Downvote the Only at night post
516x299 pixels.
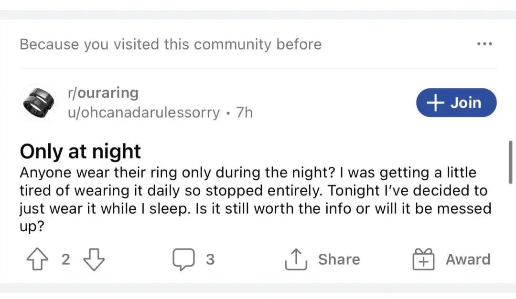[x=94, y=260]
